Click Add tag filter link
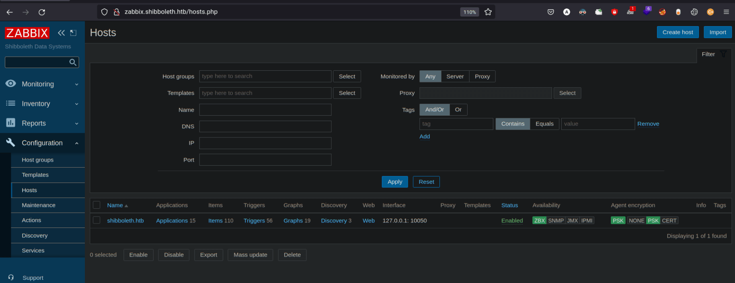735x283 pixels. (425, 136)
